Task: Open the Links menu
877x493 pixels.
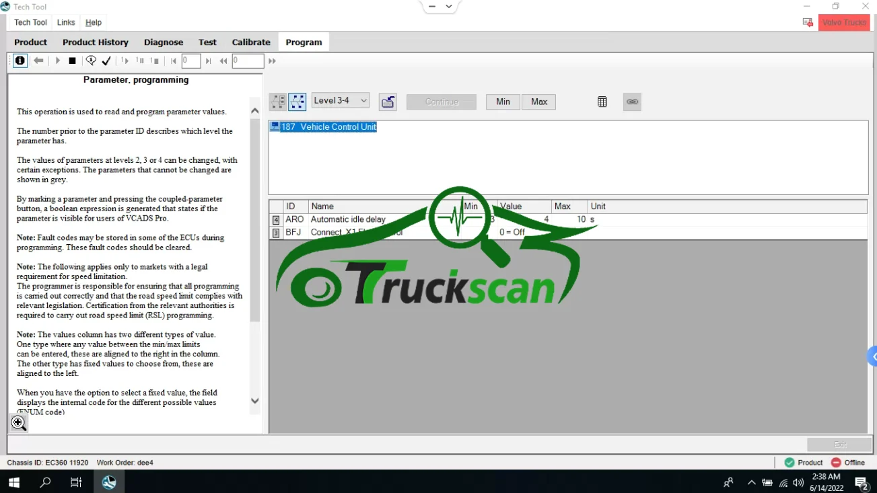Action: click(x=66, y=23)
